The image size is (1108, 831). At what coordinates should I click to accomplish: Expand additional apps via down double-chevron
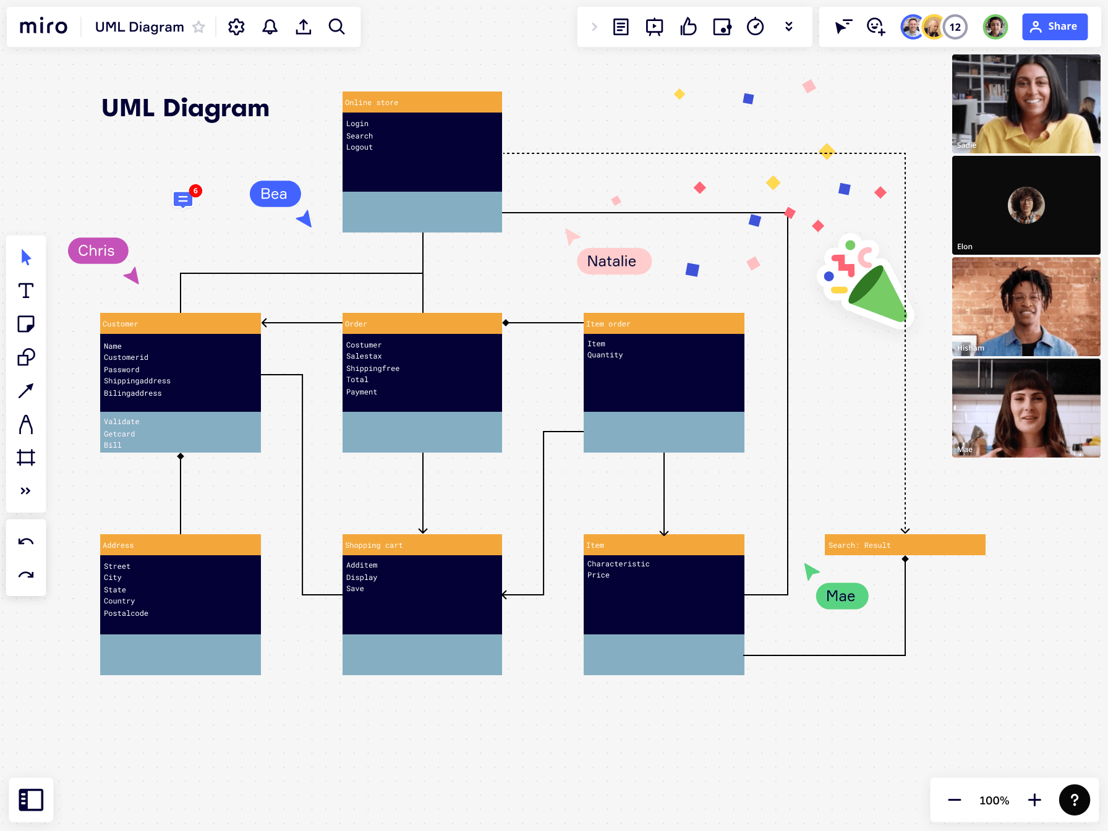click(788, 27)
